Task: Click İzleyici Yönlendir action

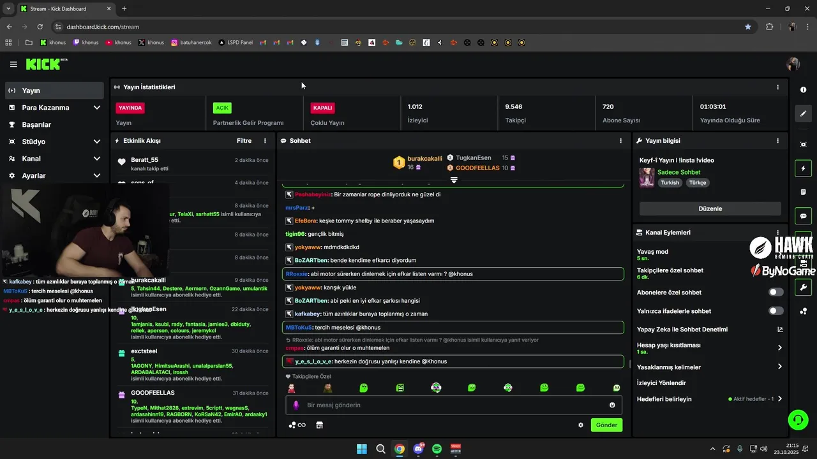Action: pyautogui.click(x=661, y=383)
